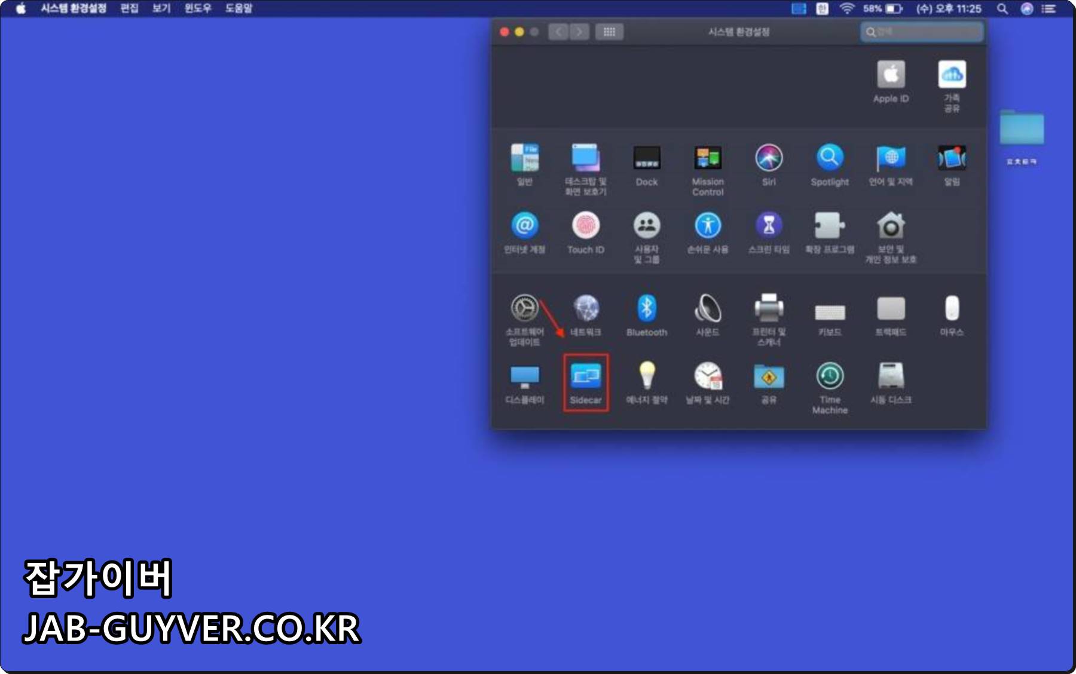Open Software Update (소프트웨어 업데이트)
The width and height of the screenshot is (1076, 674).
coord(524,320)
